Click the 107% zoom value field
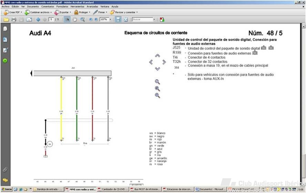 point(104,20)
